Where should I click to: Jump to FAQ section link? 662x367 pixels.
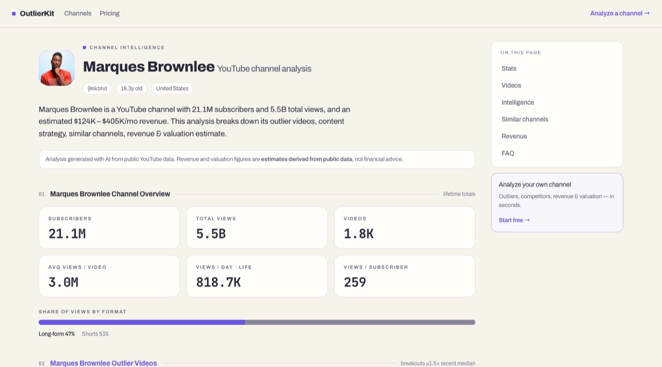(508, 153)
